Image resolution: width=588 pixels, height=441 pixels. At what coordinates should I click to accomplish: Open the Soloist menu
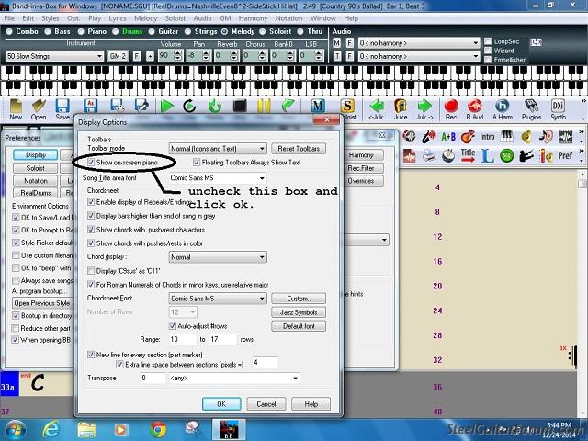click(175, 18)
